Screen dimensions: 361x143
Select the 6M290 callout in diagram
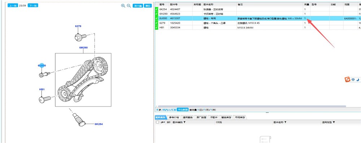click(x=83, y=48)
